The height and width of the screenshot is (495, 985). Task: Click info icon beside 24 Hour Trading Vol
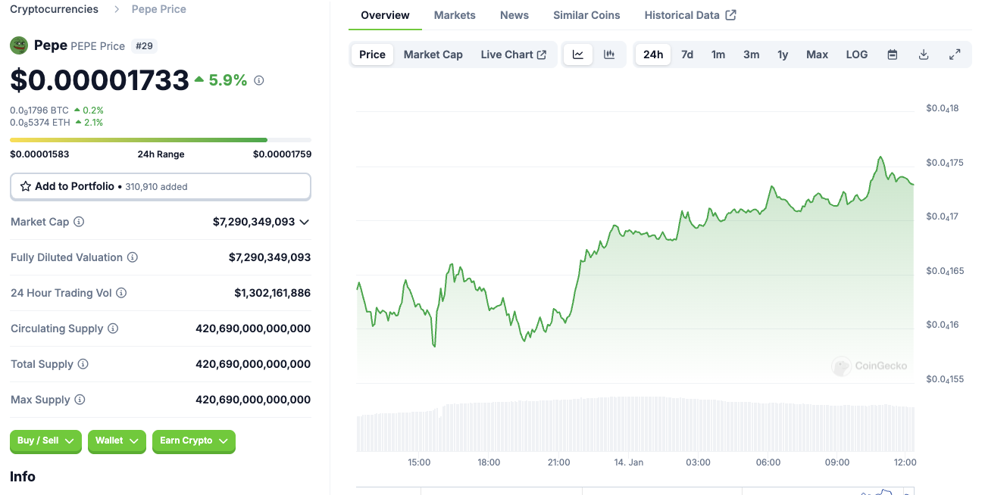[121, 293]
